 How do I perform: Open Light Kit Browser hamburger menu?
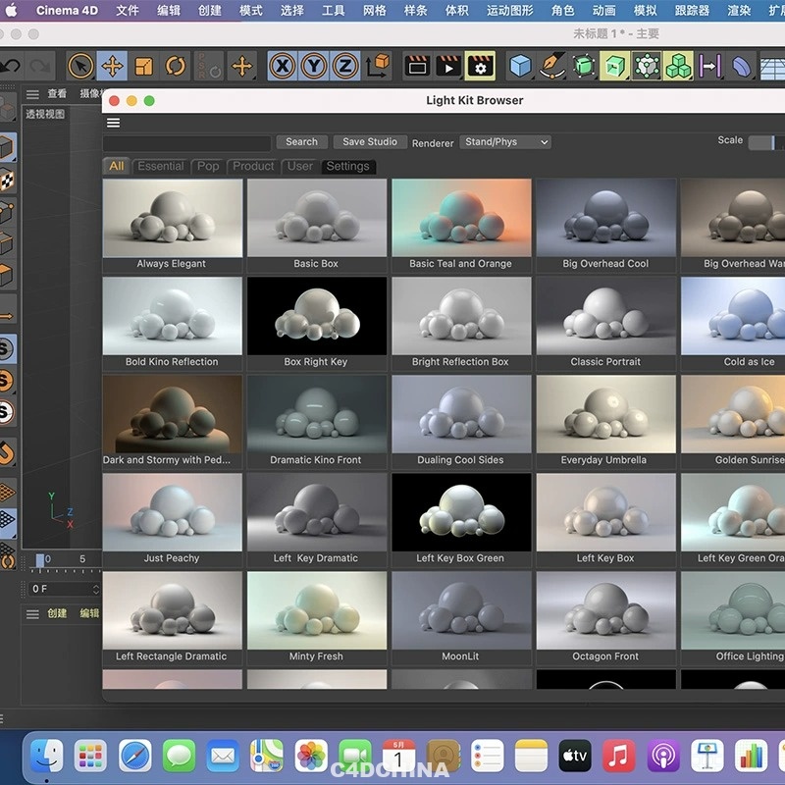coord(113,123)
